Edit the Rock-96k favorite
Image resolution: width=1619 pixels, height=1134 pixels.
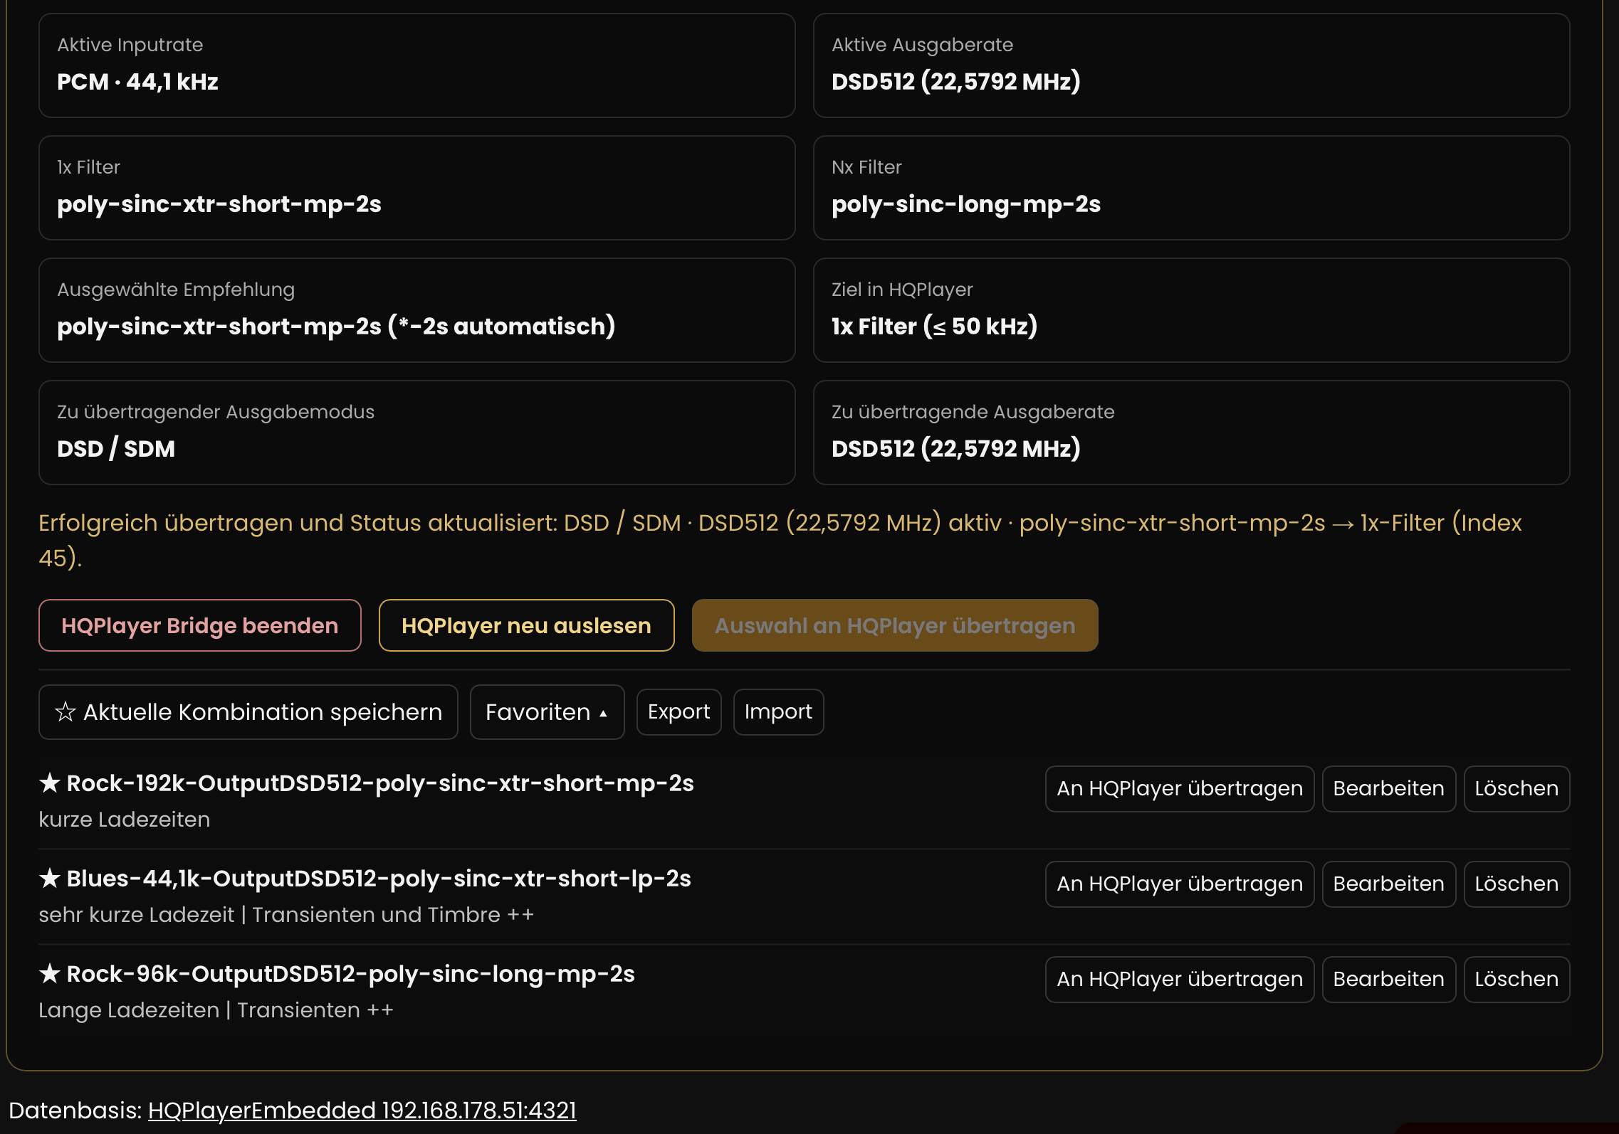pos(1388,979)
